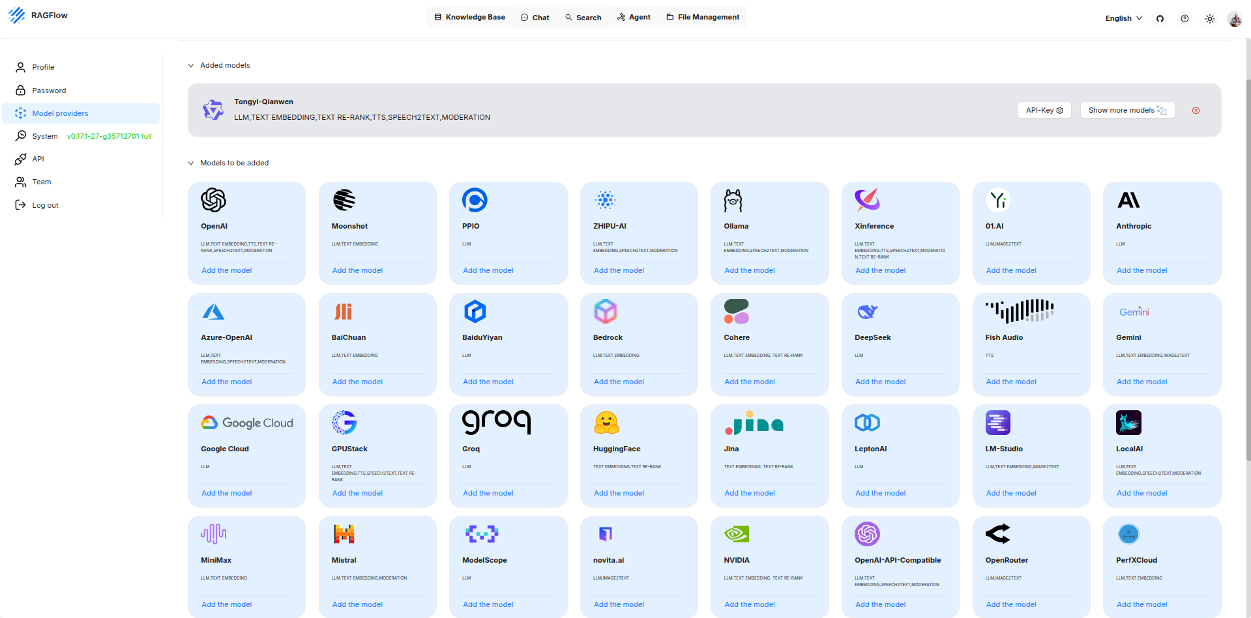Viewport: 1251px width, 618px height.
Task: Click the OpenRouter logo icon
Action: click(998, 534)
